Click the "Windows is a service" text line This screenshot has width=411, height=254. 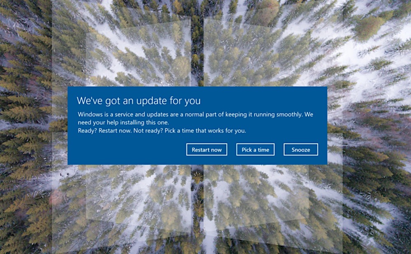point(195,114)
